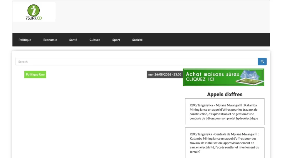Screen dimensions: 282x158
Task: Go to the Santé section
Action: coord(73,40)
